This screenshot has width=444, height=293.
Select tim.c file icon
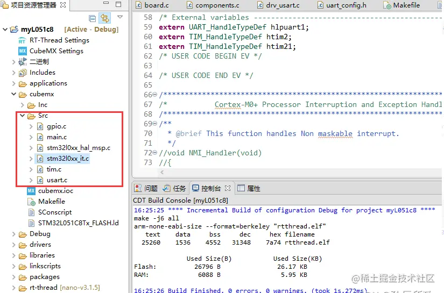(x=40, y=169)
